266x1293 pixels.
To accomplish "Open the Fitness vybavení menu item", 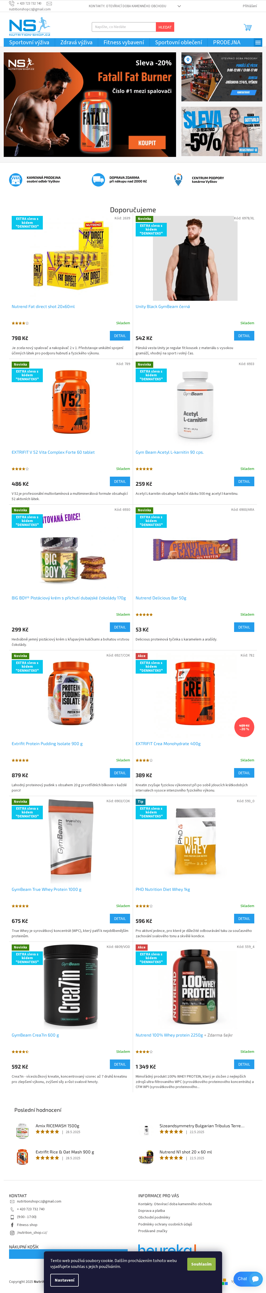I will [123, 43].
